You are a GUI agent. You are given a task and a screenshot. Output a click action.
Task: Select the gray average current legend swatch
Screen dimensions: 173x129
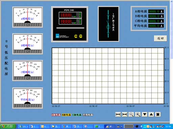click(x=88, y=115)
